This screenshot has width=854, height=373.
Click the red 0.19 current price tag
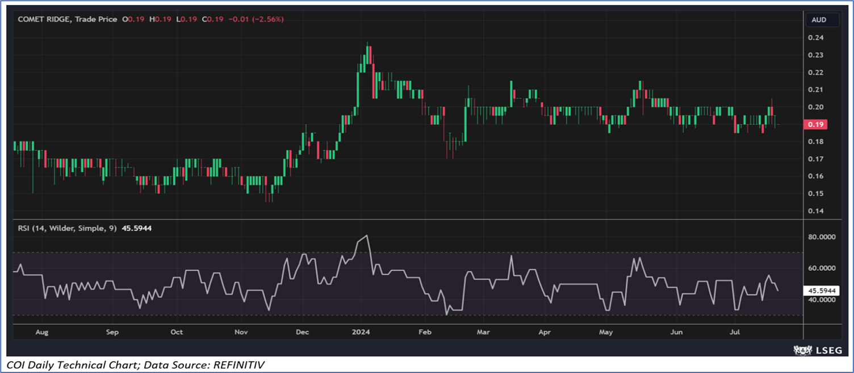[x=815, y=124]
